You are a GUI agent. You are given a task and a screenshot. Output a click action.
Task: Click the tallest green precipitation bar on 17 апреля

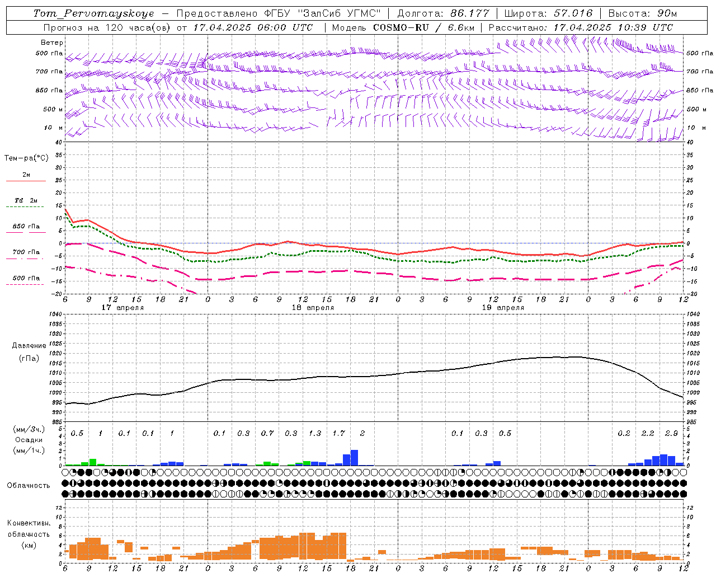pyautogui.click(x=93, y=462)
